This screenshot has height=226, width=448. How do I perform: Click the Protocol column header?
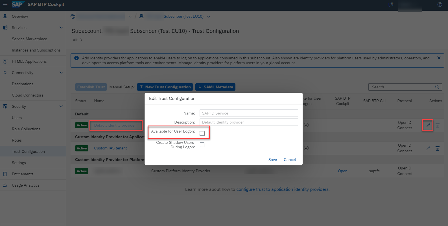(x=405, y=101)
